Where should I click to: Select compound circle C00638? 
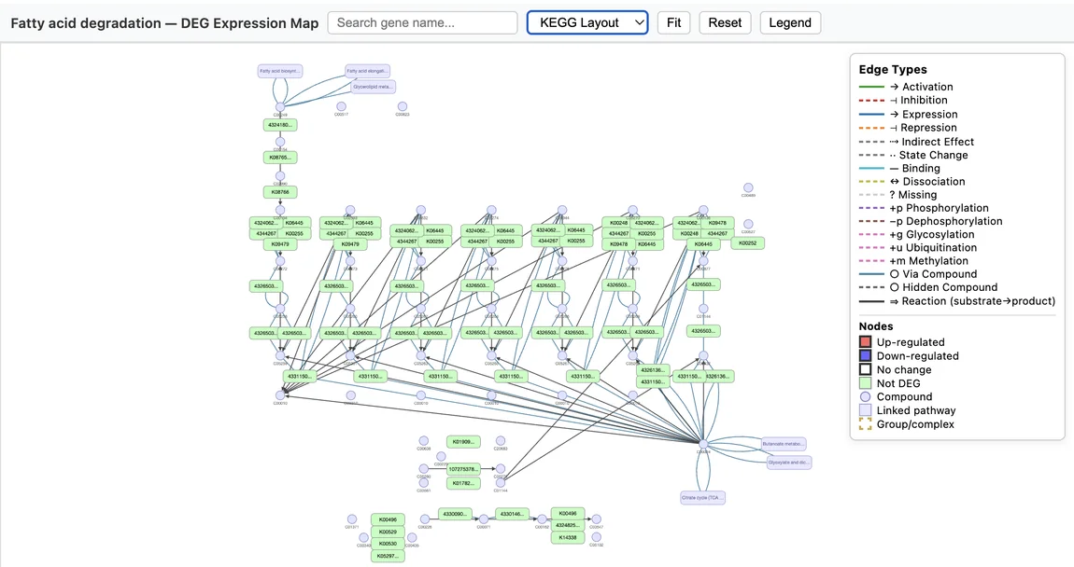[424, 441]
